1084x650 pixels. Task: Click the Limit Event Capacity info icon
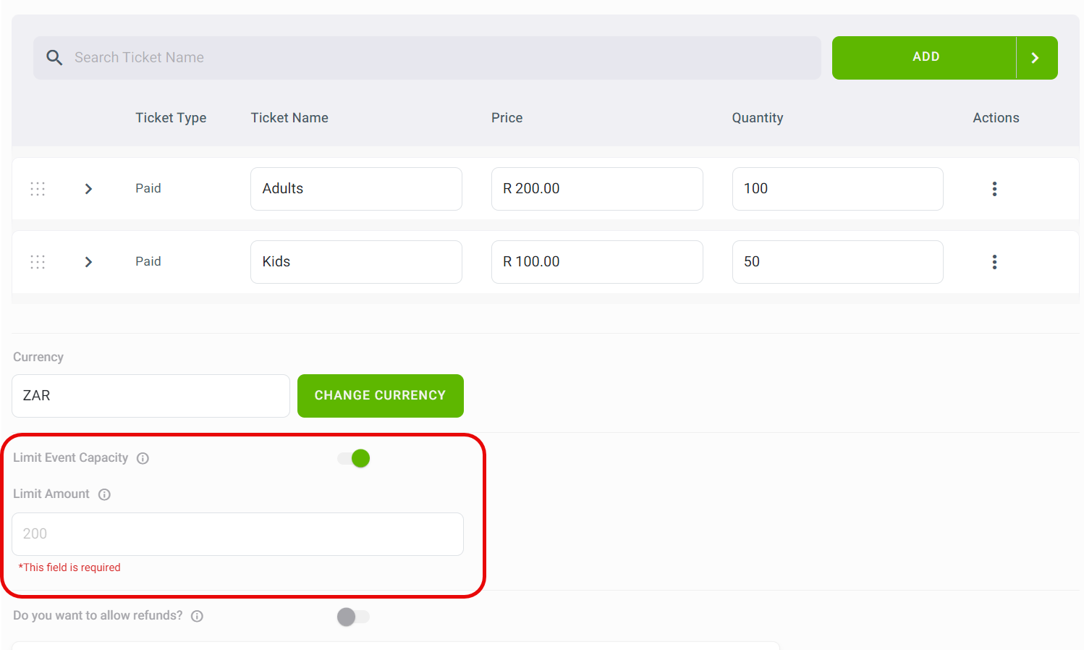[143, 458]
